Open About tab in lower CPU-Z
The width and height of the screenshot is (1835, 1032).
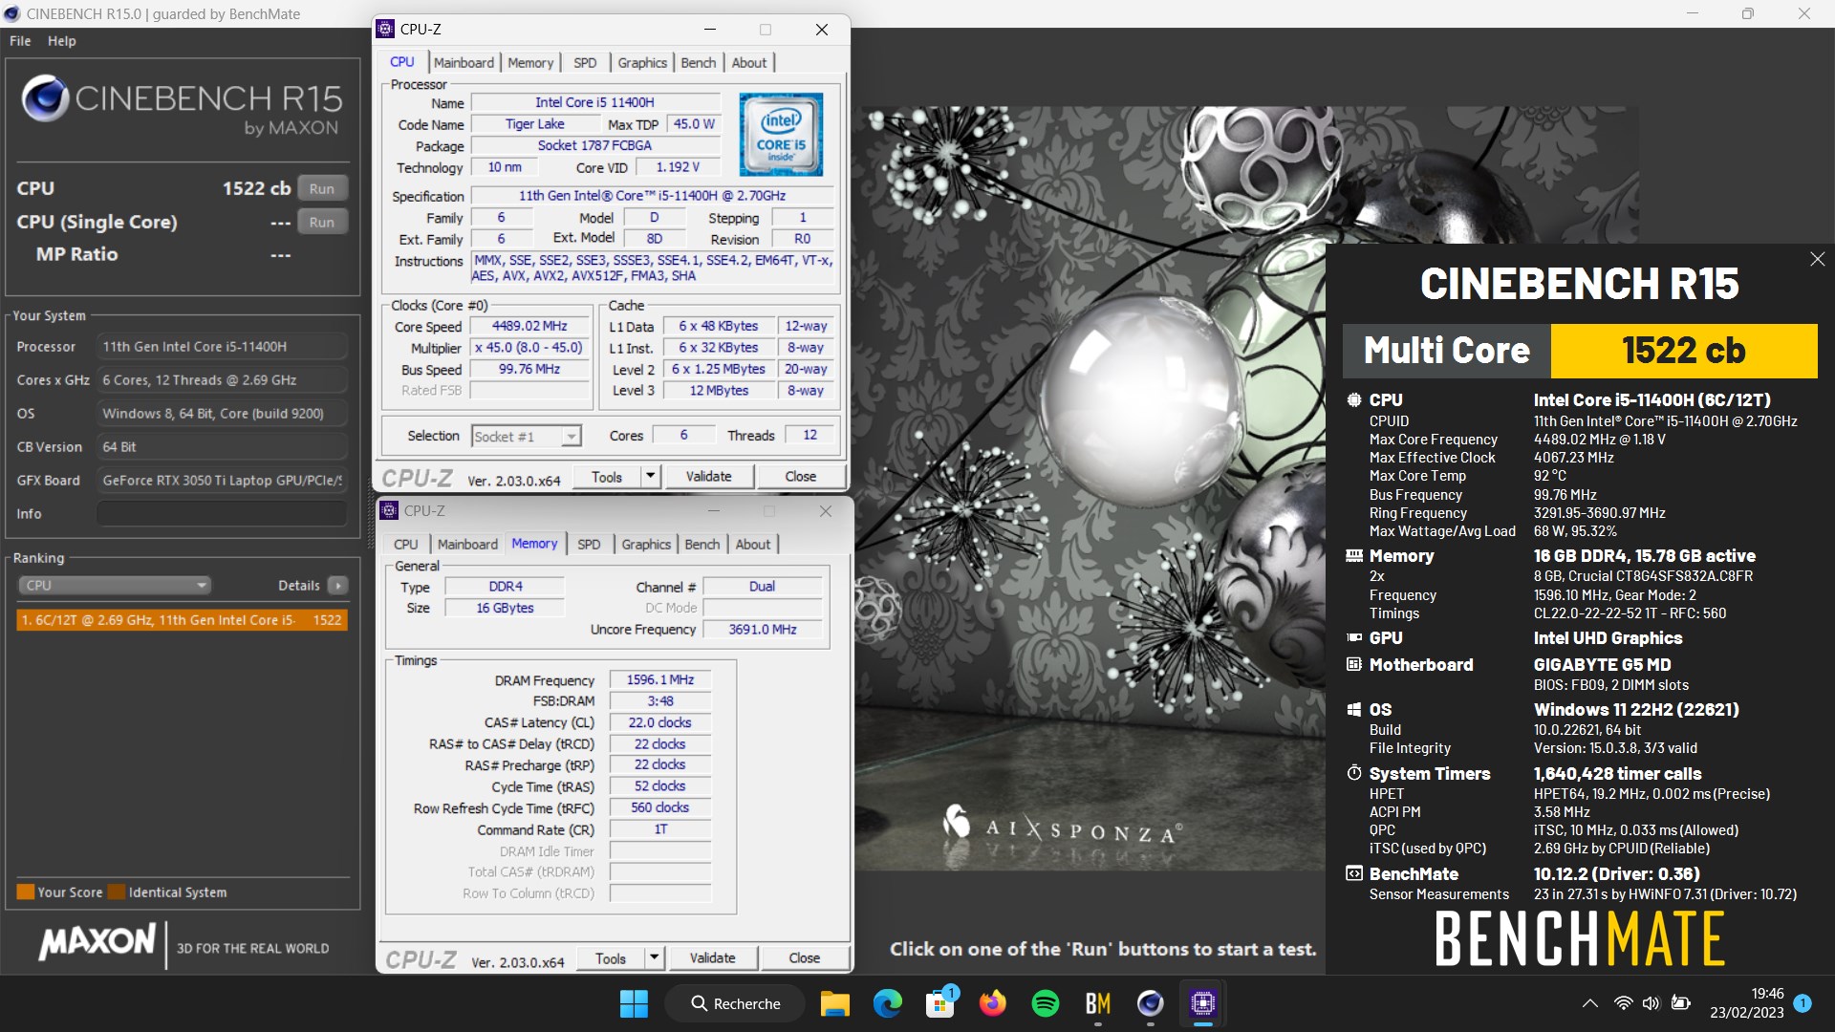(753, 544)
